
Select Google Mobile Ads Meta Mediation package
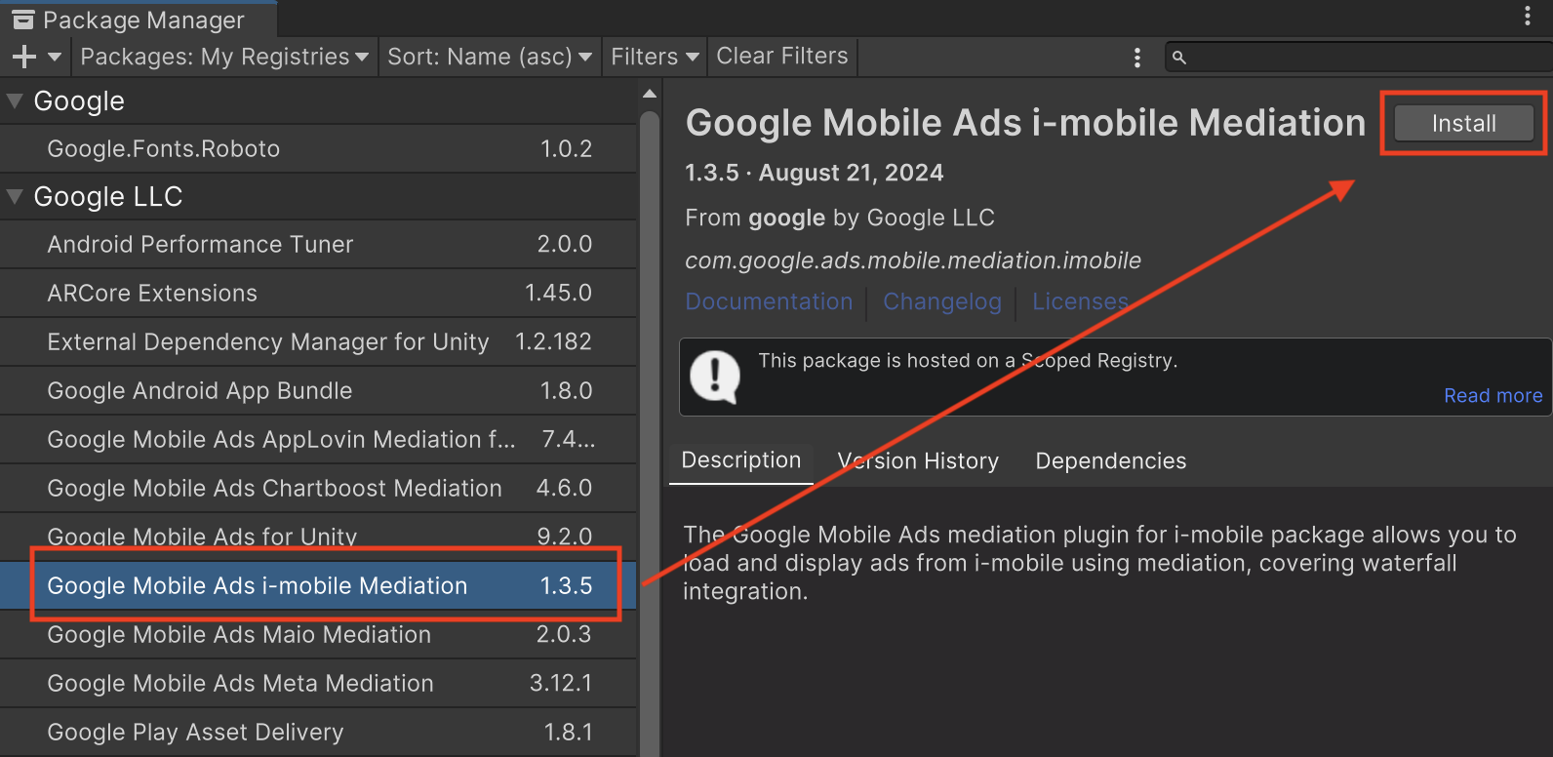241,683
